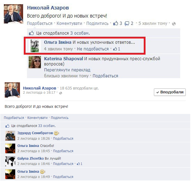Click the thumbs-up icon showing 3 likes

click(x=116, y=23)
